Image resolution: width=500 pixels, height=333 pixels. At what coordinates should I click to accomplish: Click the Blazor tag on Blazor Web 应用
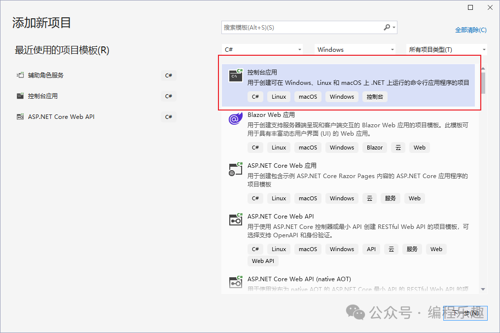click(375, 148)
